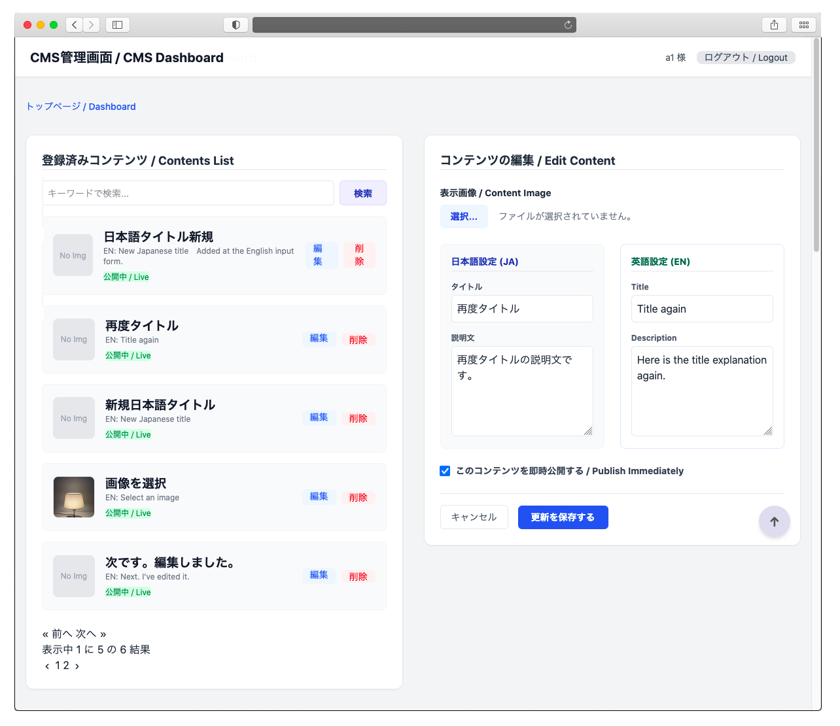Open the トップページ / Dashboard breadcrumb link
Screen dimensions: 840x726
coord(81,107)
